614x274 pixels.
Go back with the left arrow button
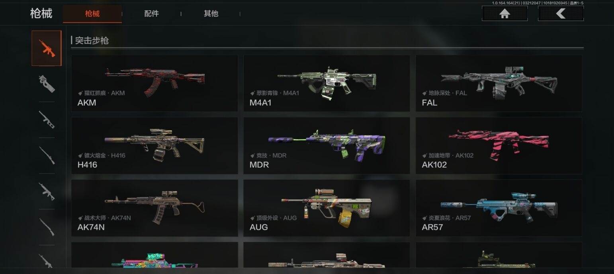pos(561,14)
